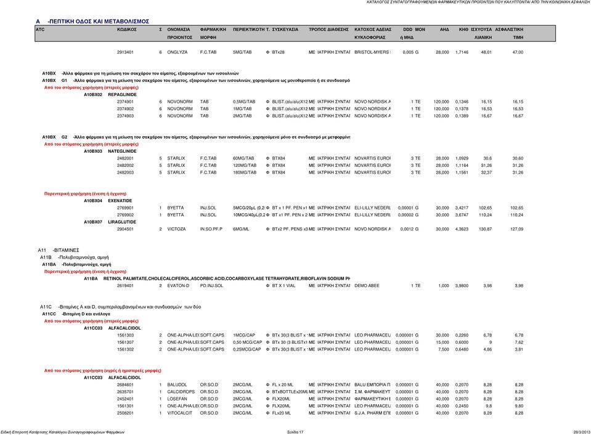Click the value 3,9800 in the EVATON-D row
This screenshot has height=435, width=591.
(462, 286)
